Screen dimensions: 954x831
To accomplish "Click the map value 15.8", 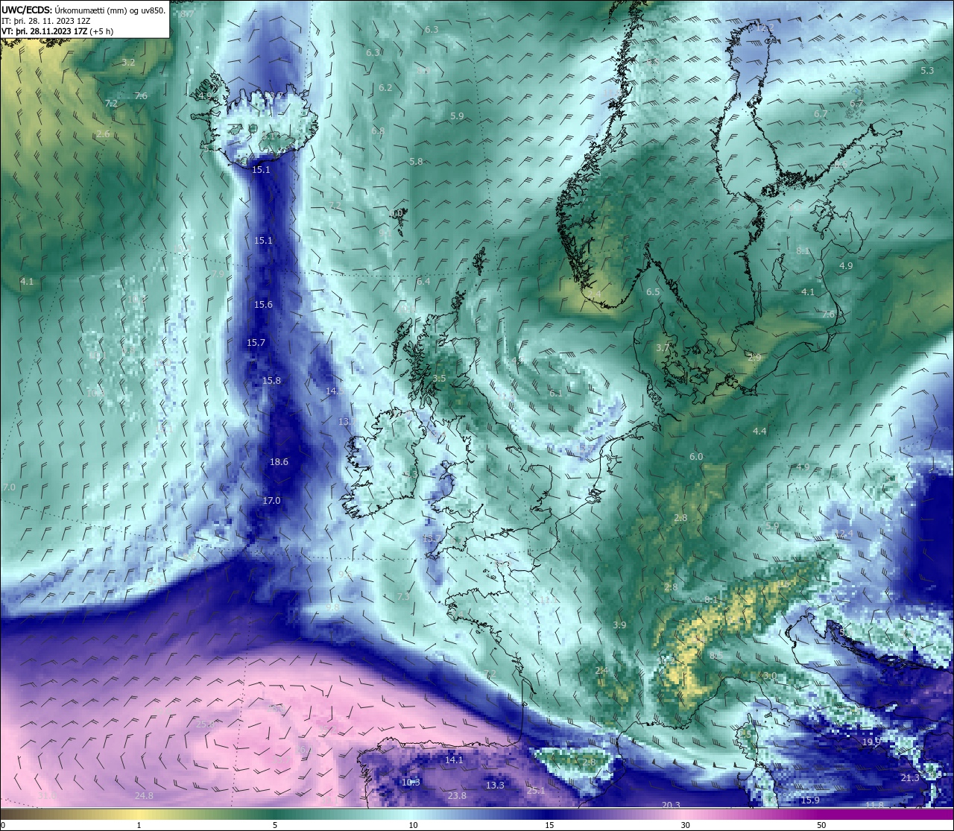I will 271,381.
